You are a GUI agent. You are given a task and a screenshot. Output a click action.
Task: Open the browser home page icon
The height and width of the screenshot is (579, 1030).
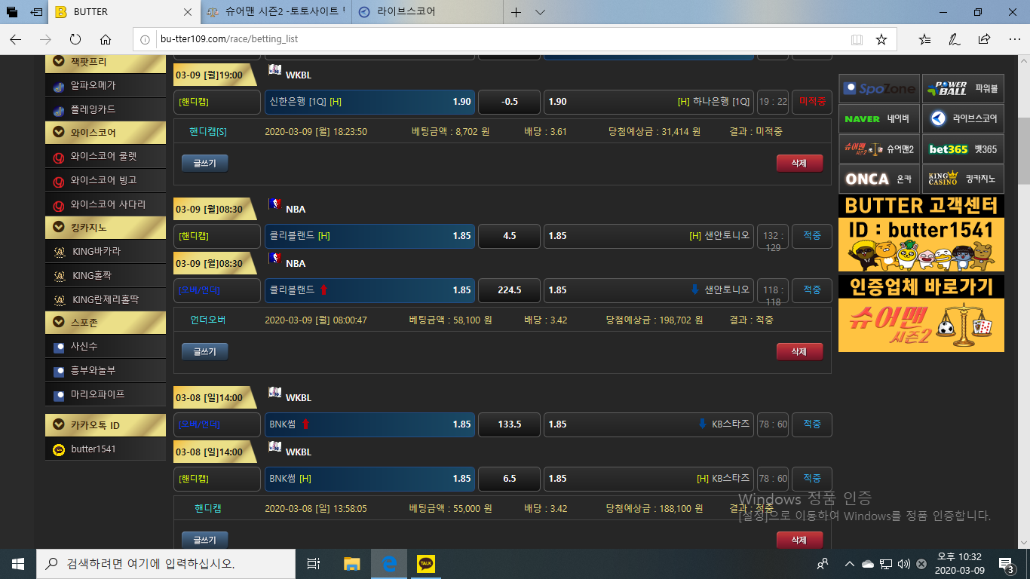[x=106, y=39]
